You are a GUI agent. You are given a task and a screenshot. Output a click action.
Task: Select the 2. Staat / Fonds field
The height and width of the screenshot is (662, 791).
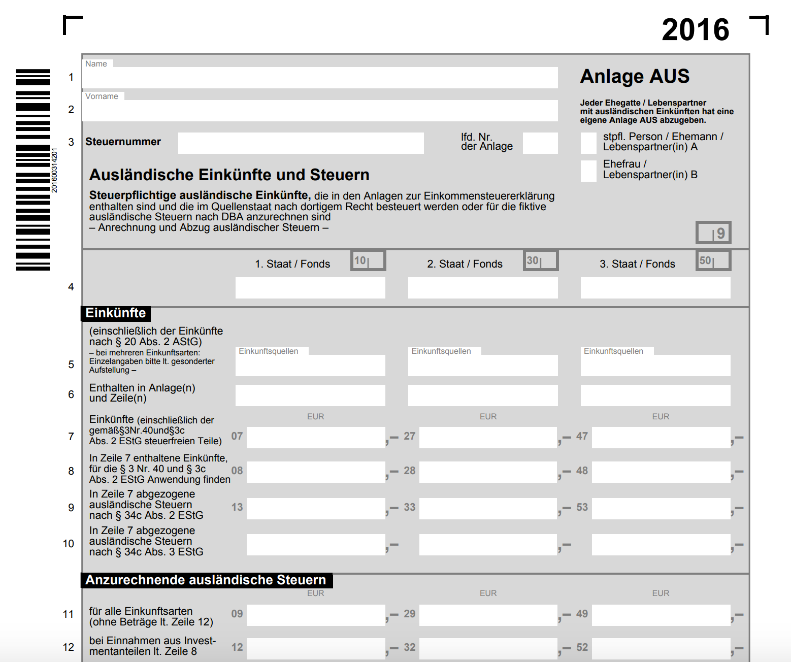pos(483,288)
